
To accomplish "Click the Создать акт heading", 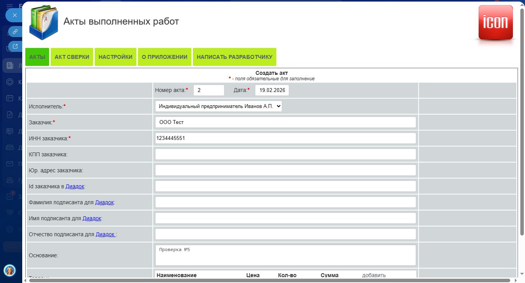I will (271, 73).
